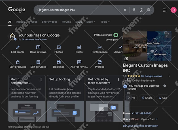Create new Posts

pyautogui.click(x=79, y=49)
